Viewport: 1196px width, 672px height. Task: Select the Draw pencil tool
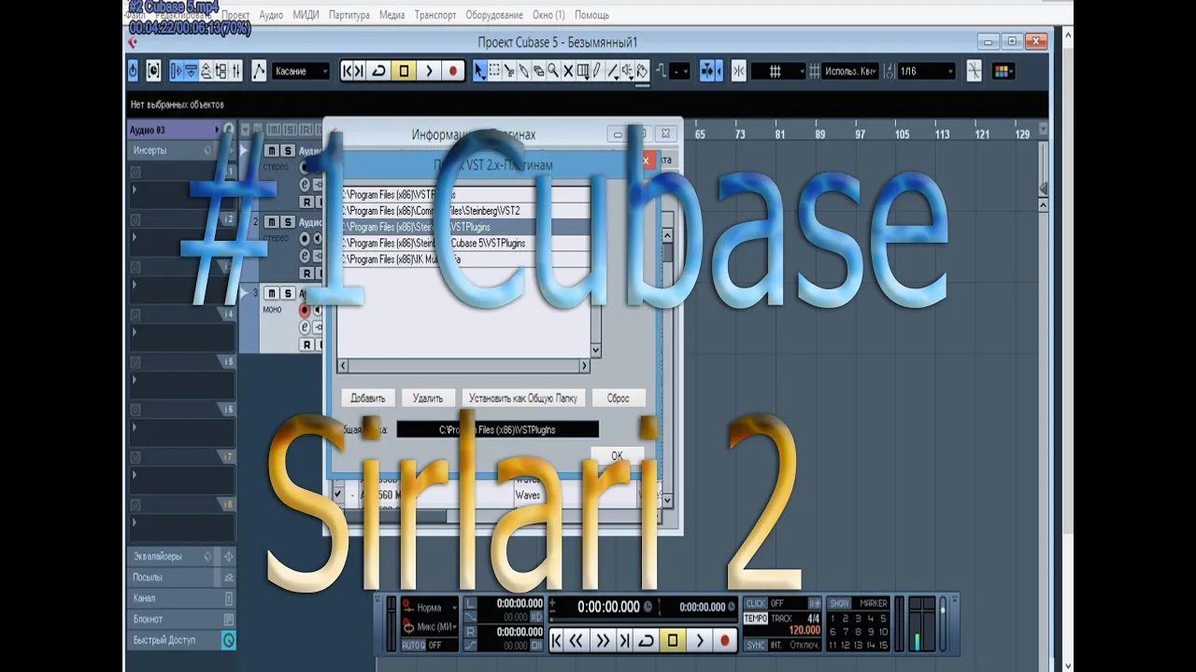coord(597,71)
